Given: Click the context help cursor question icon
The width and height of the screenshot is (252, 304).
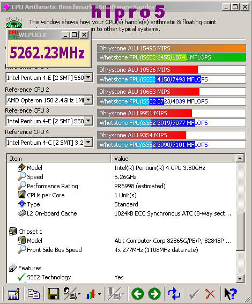Looking at the screenshot, I should click(x=230, y=294).
